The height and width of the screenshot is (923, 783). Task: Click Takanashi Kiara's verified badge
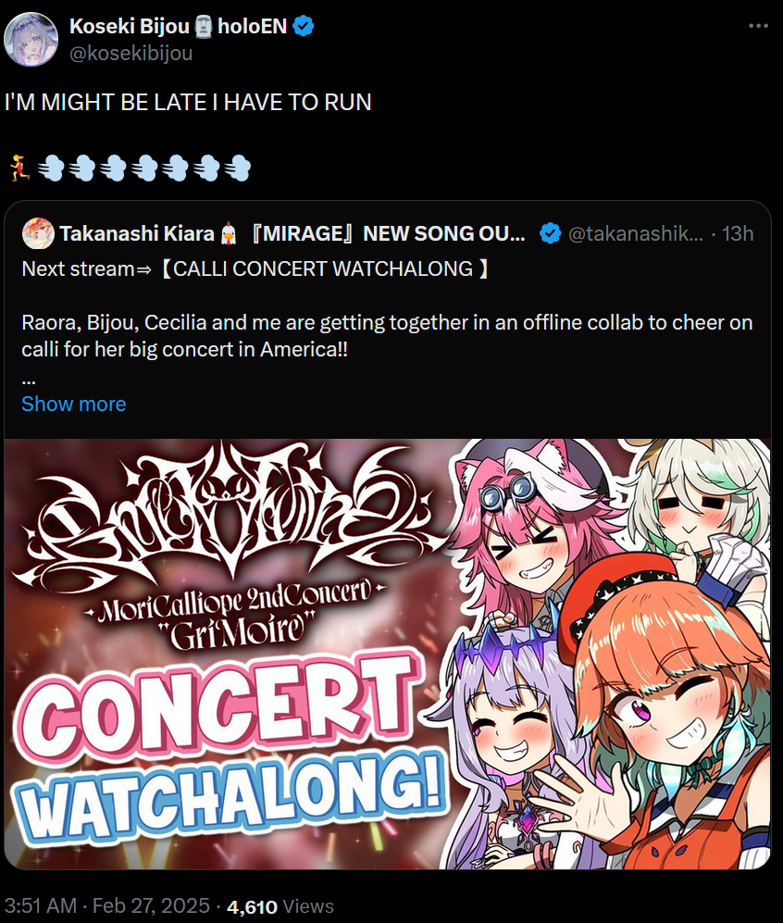point(550,233)
